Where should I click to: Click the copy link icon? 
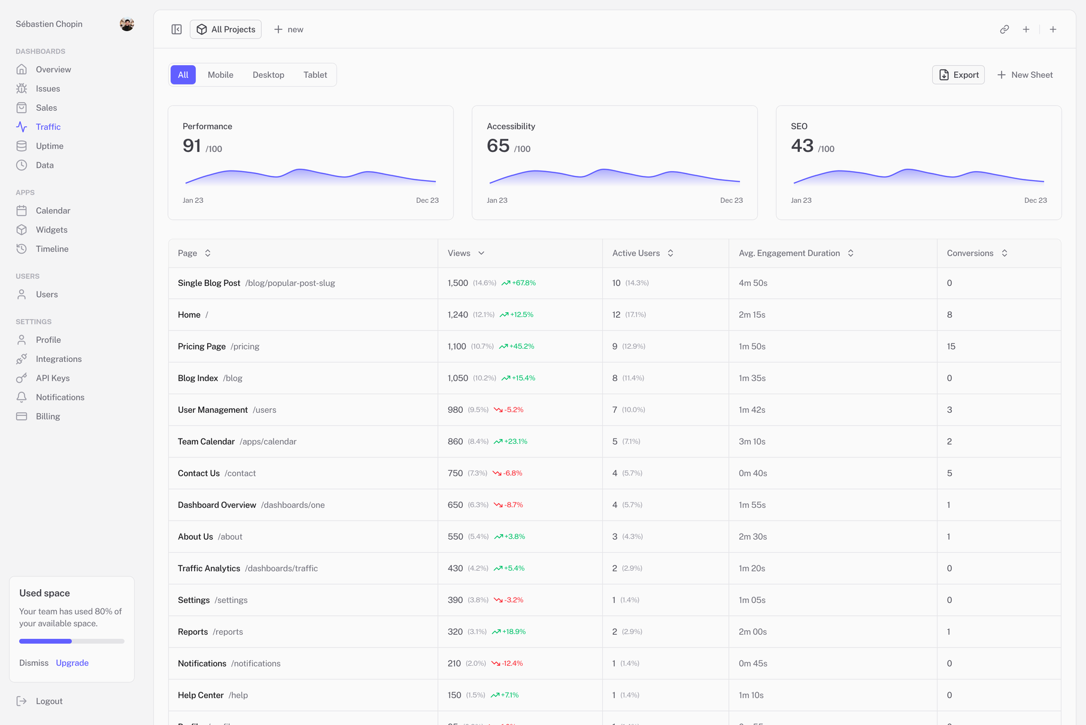click(x=1005, y=29)
